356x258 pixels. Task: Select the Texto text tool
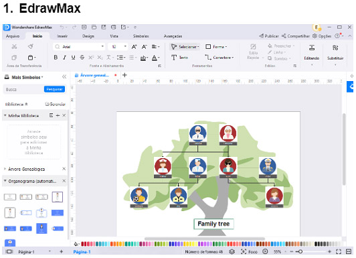click(x=179, y=58)
